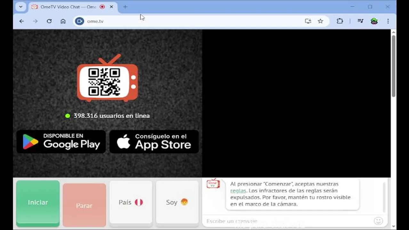Open the emoji smiley picker
The image size is (409, 230).
(378, 221)
